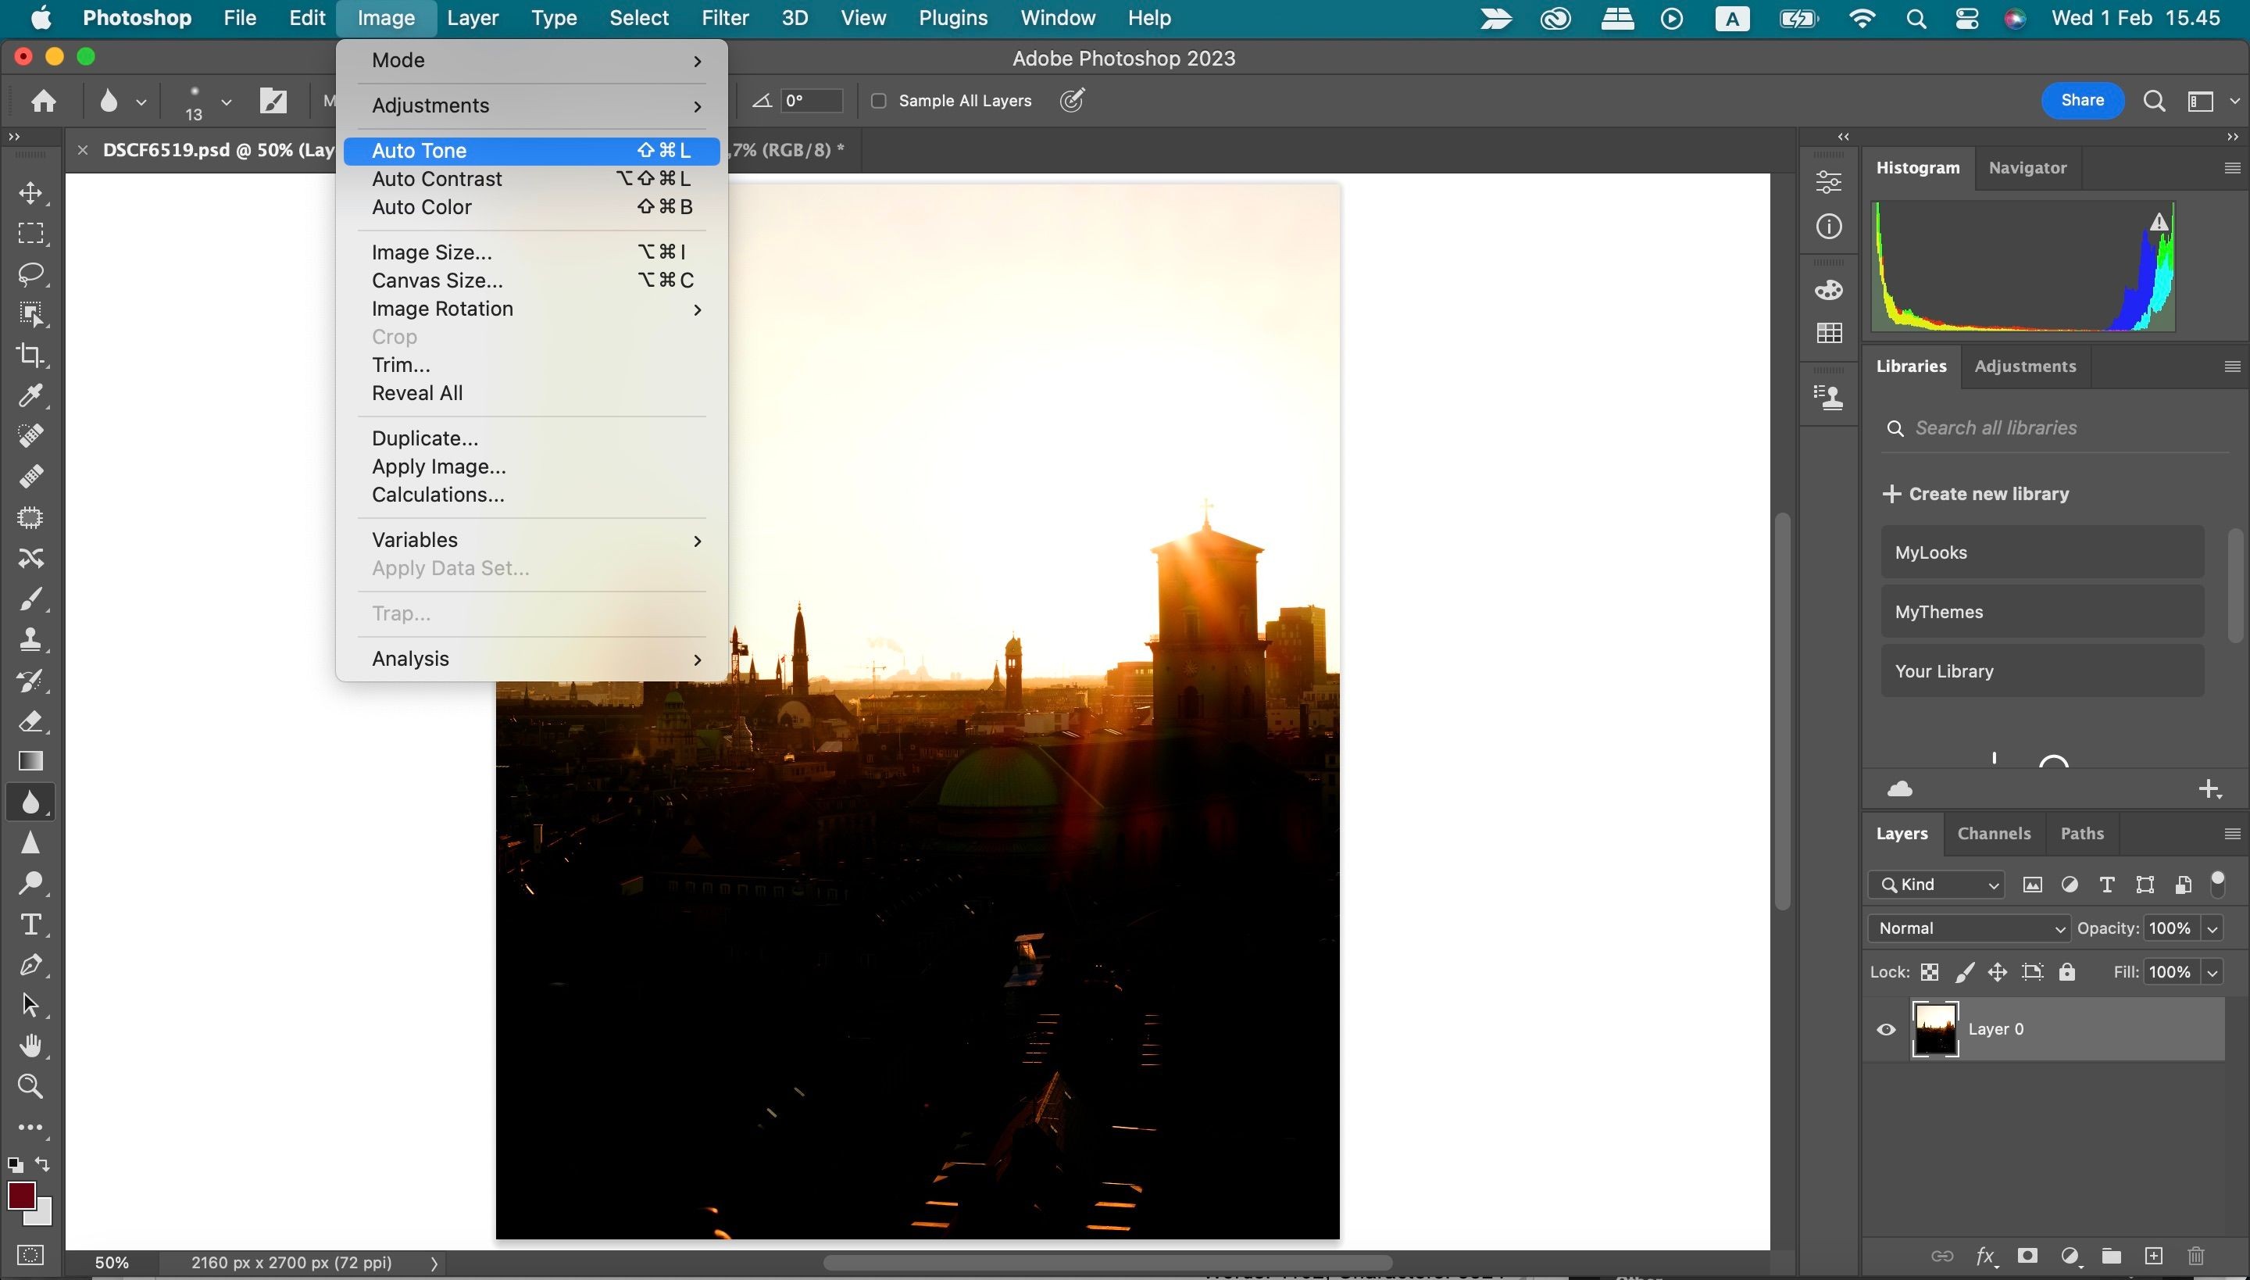Toggle lock transparent pixels
The image size is (2250, 1280).
1929,972
